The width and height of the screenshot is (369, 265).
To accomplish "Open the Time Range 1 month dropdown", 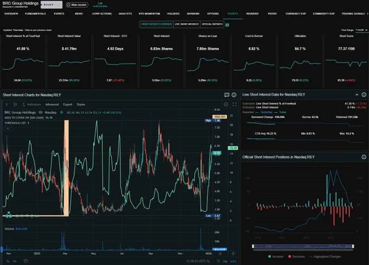I will 361,30.
